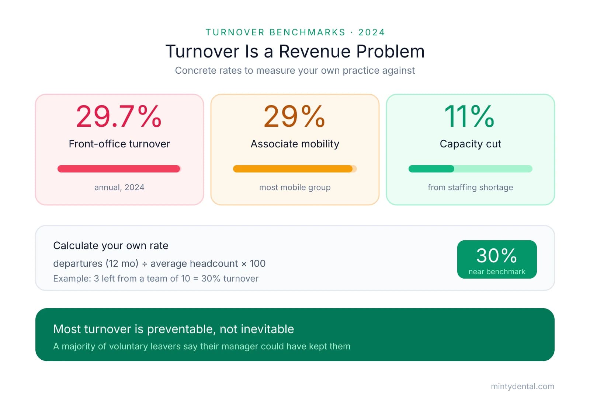The width and height of the screenshot is (590, 398).
Task: Open the mintydental.com link
Action: click(x=523, y=386)
